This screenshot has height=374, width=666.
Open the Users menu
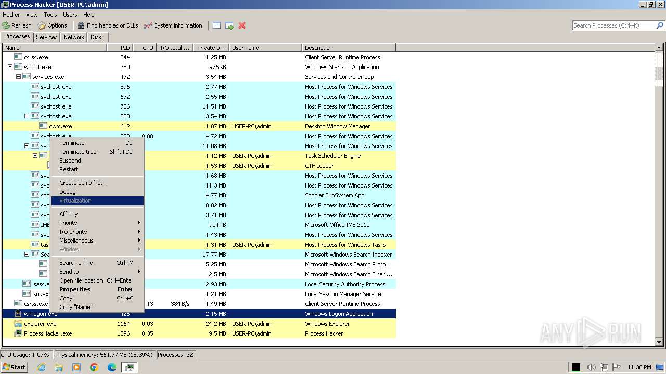(70, 15)
